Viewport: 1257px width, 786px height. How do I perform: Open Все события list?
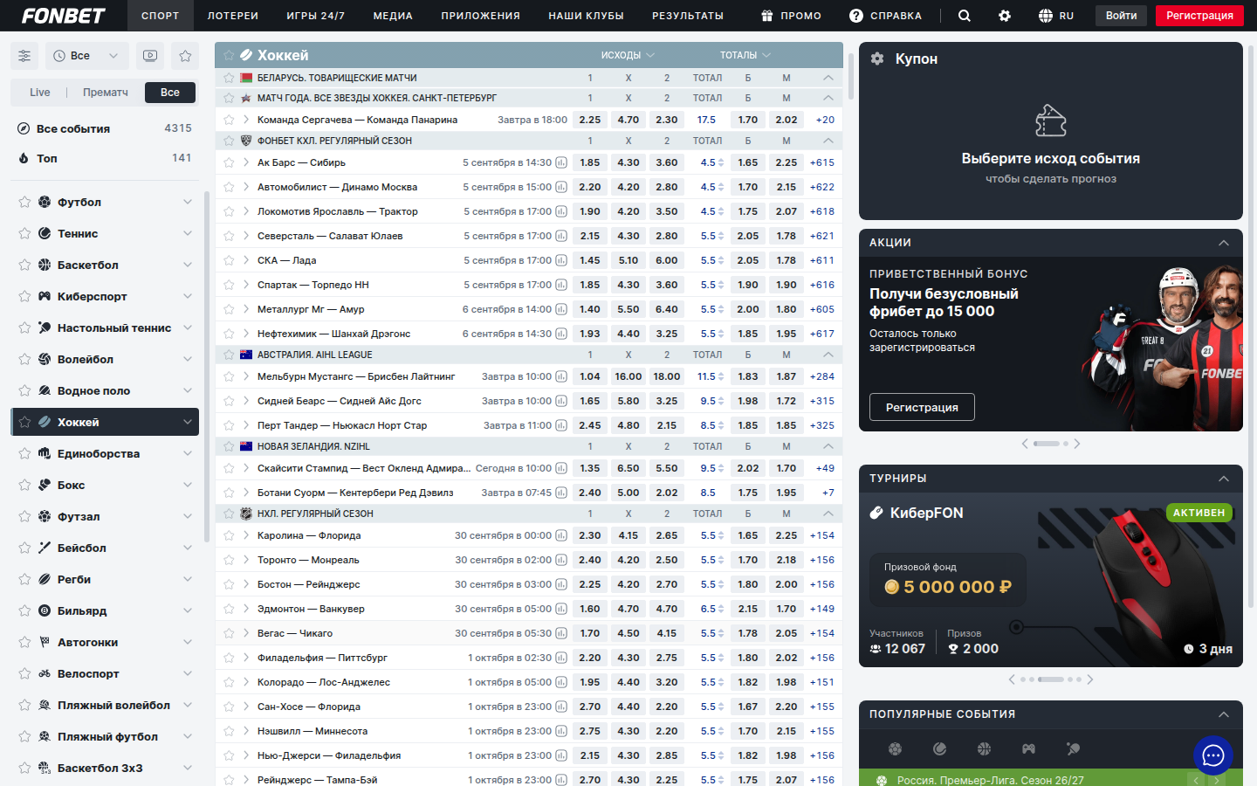coord(105,128)
